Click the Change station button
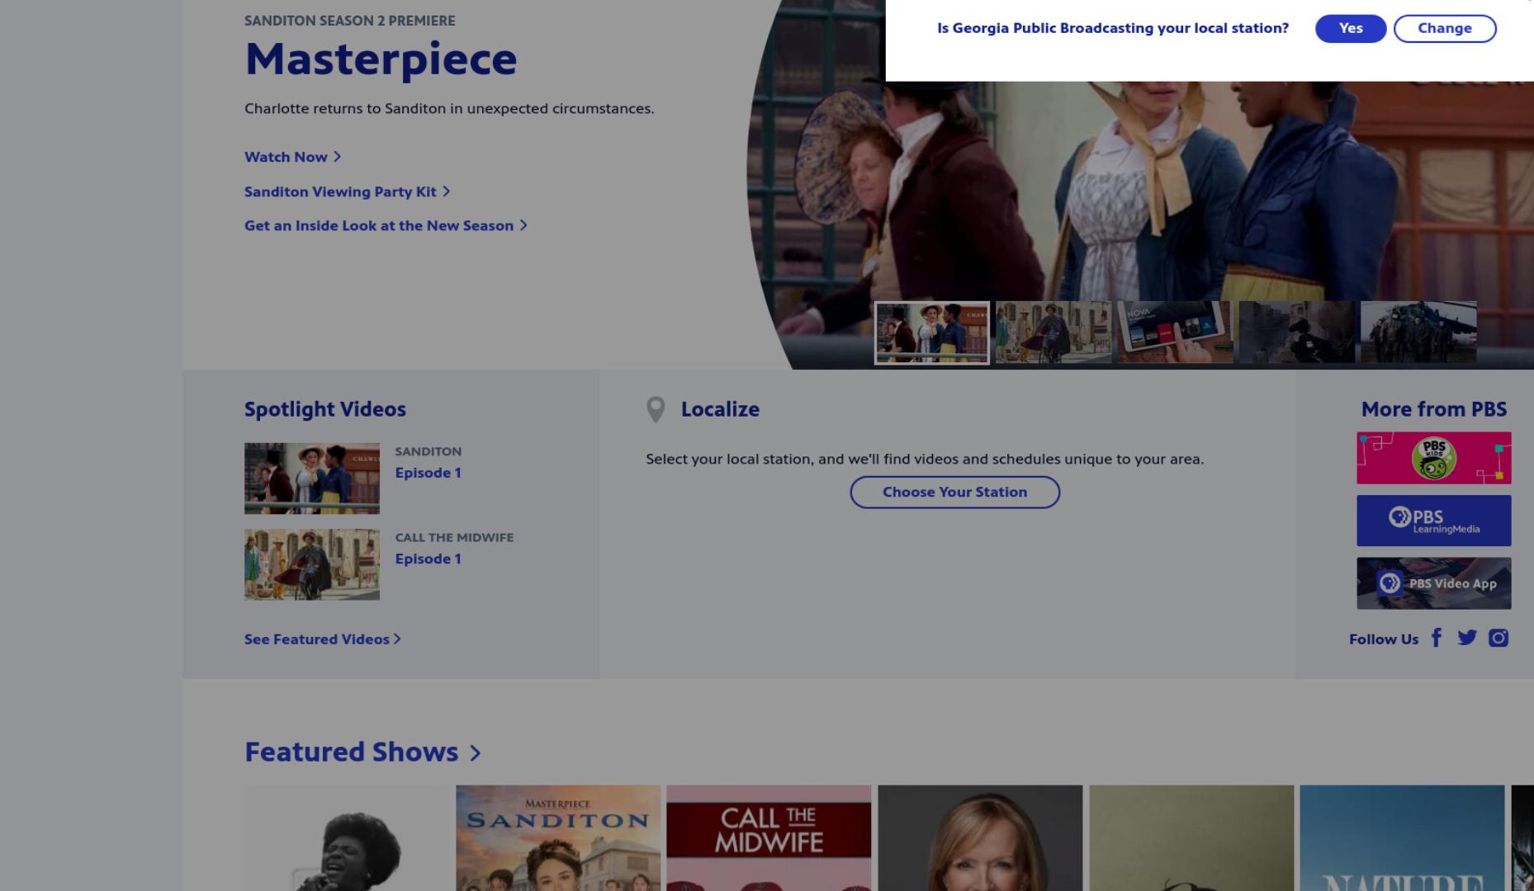Viewport: 1534px width, 891px height. tap(1445, 28)
